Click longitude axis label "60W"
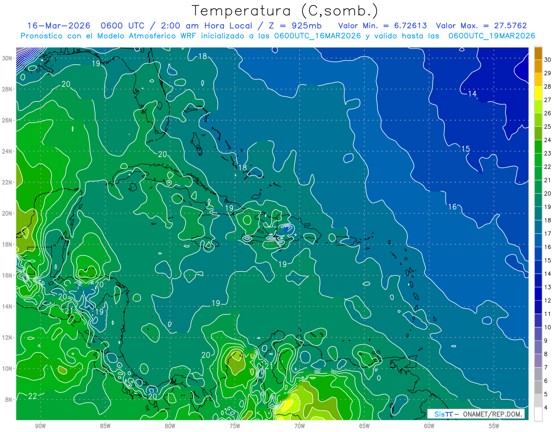560x432 pixels. pos(429,426)
